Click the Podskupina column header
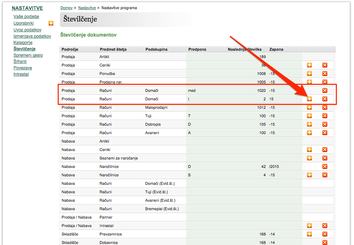This screenshot has height=245, width=354. [x=165, y=49]
